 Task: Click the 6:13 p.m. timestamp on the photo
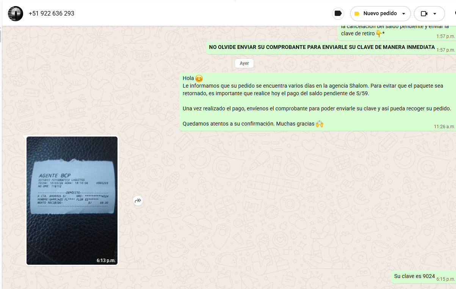point(106,261)
